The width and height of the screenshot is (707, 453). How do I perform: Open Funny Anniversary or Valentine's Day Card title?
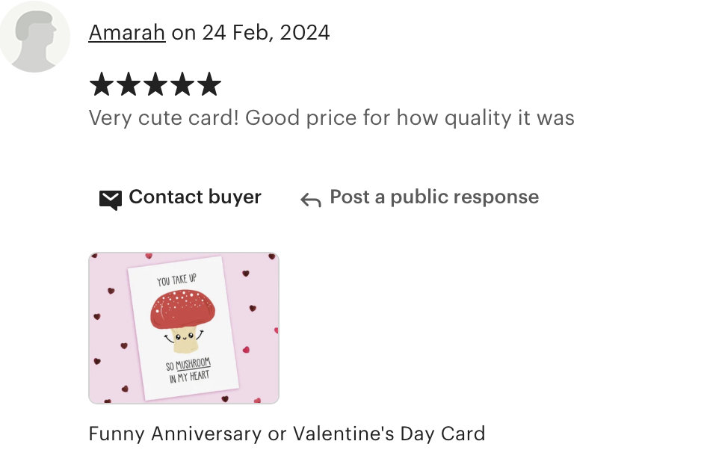[287, 434]
